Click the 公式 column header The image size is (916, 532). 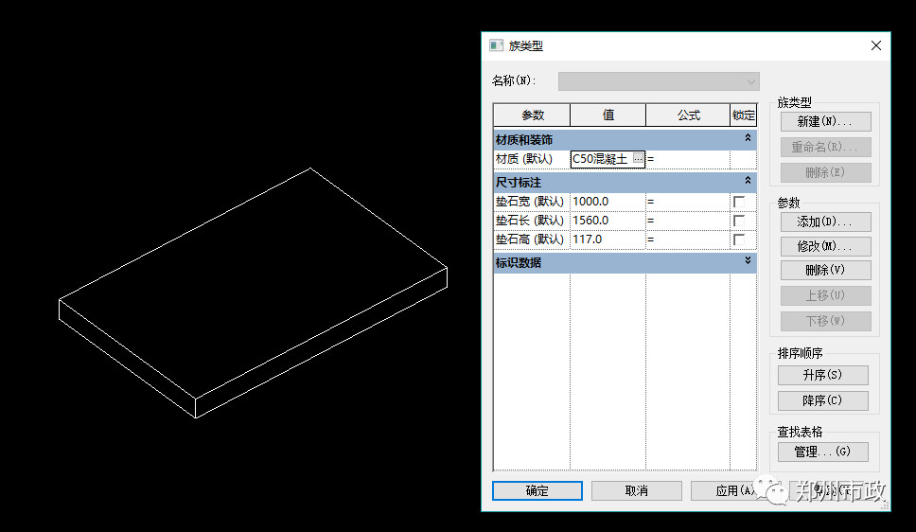tap(688, 115)
